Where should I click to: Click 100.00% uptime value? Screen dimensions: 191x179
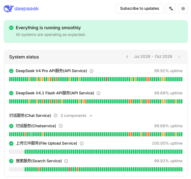point(167,143)
